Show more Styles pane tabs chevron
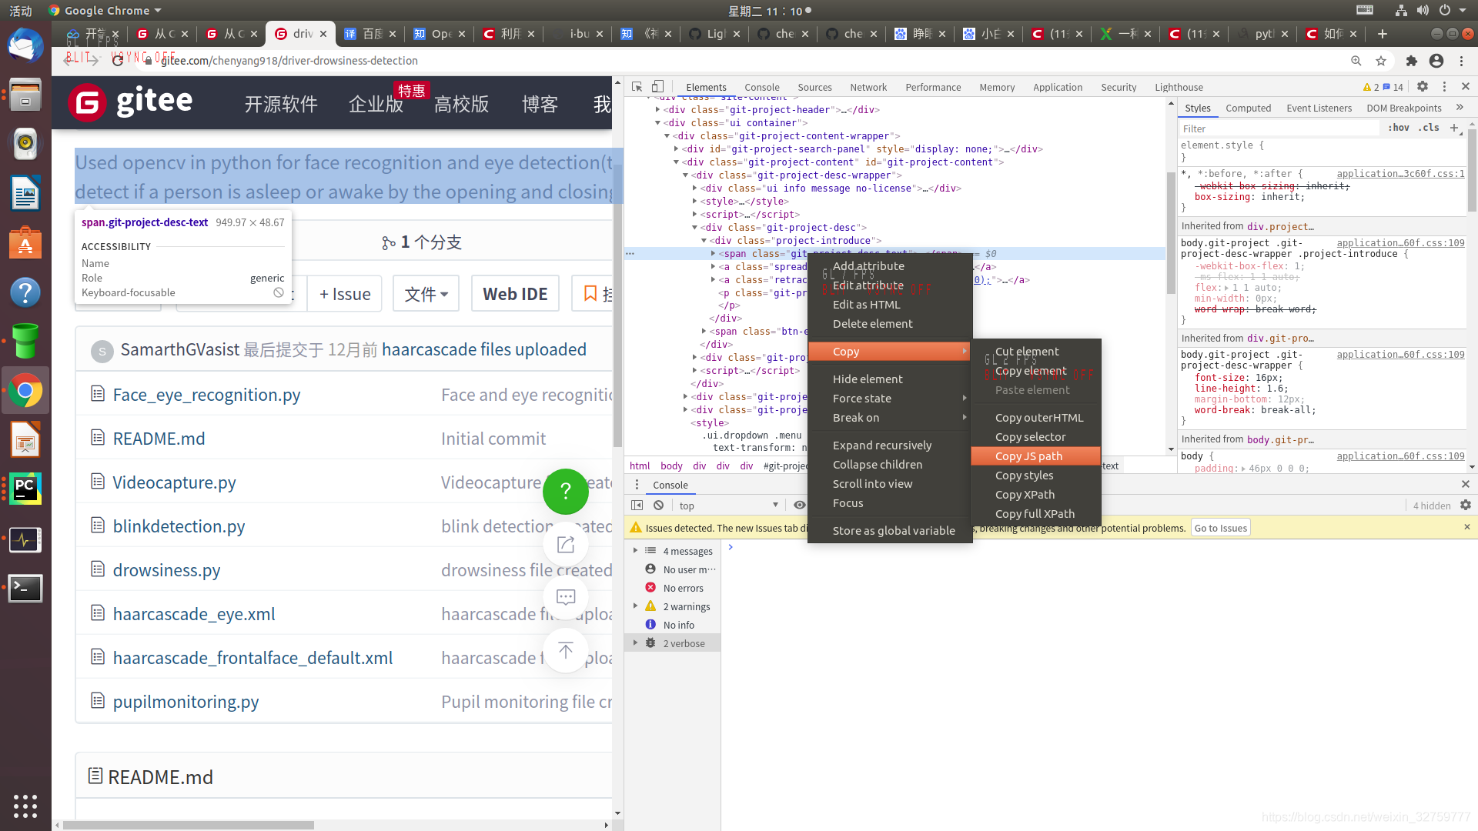The height and width of the screenshot is (831, 1478). pos(1460,108)
